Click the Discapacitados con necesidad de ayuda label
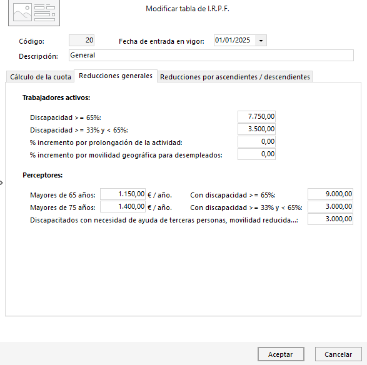Image resolution: width=367 pixels, height=365 pixels. pos(164,220)
